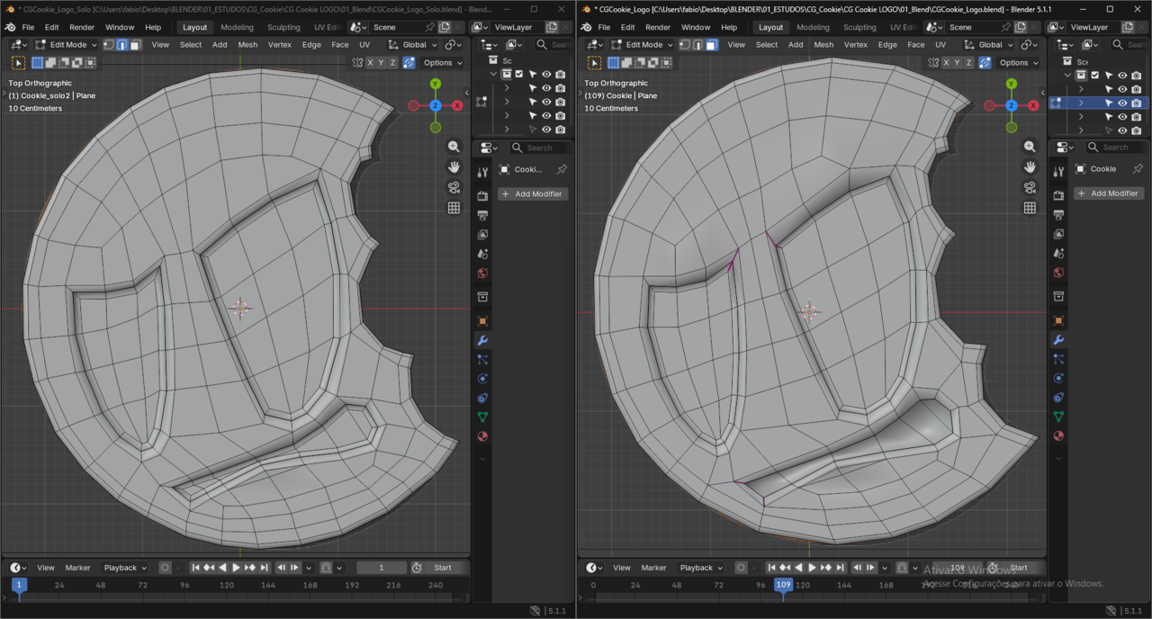
Task: Switch perspective/orthographic grid icon in right viewport
Action: [1030, 208]
